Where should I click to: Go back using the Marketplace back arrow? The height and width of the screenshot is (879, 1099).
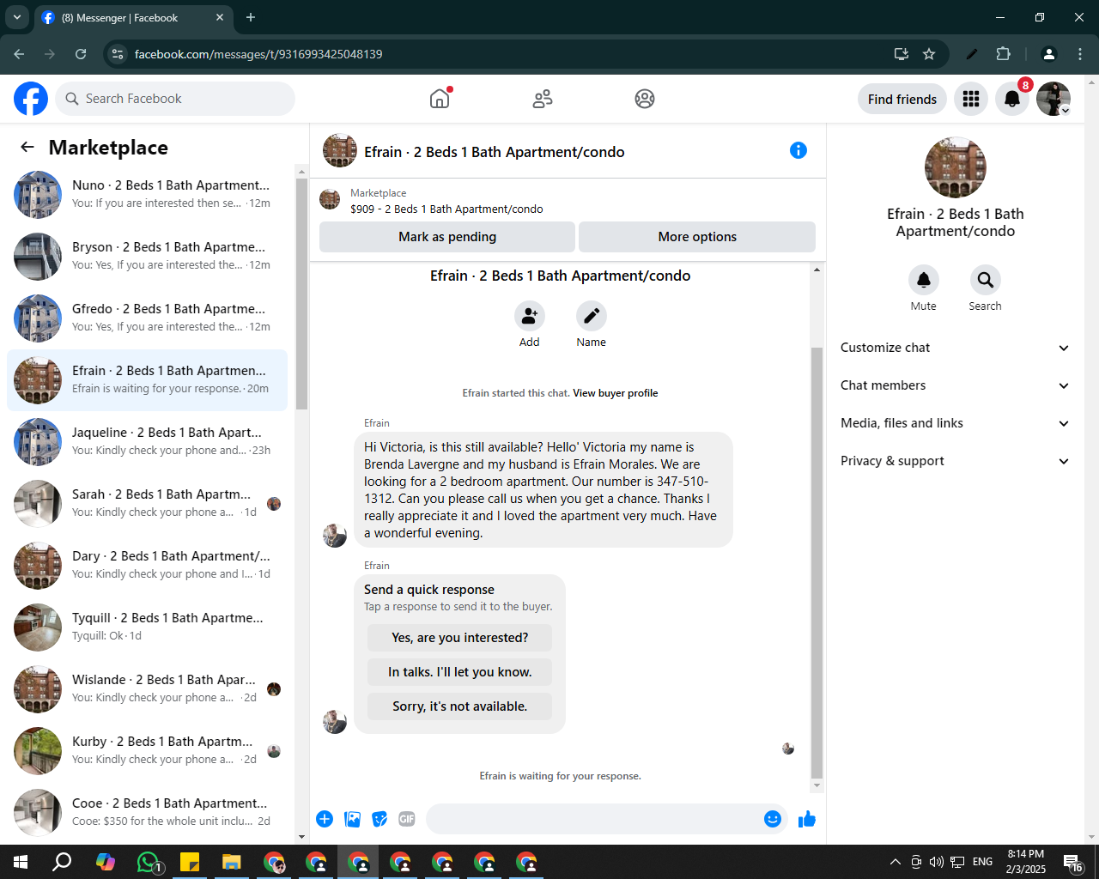27,147
